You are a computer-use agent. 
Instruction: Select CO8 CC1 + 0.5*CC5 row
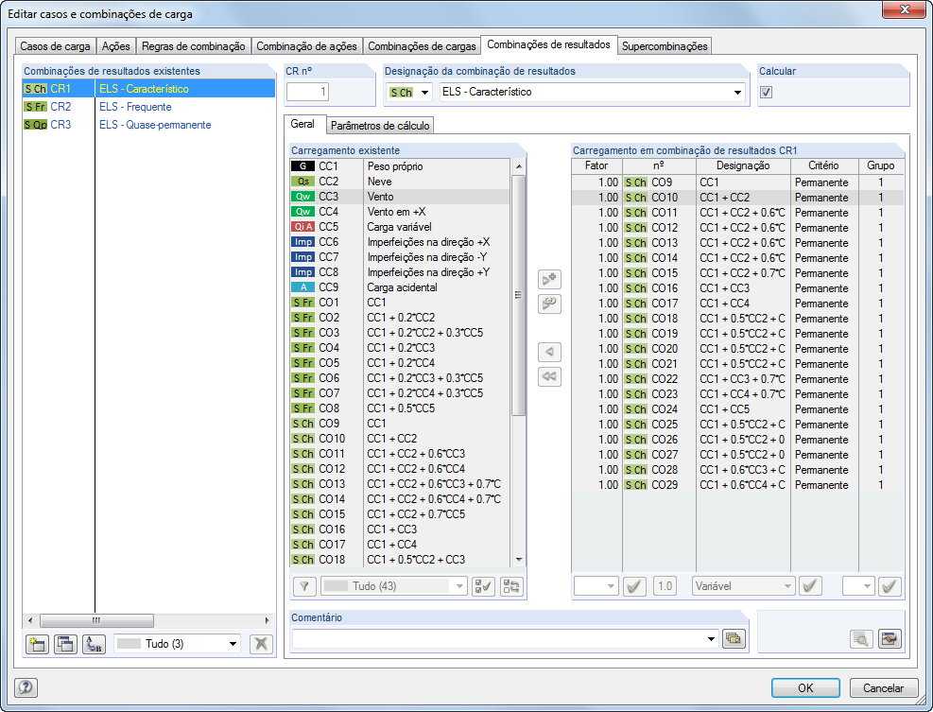tap(400, 408)
